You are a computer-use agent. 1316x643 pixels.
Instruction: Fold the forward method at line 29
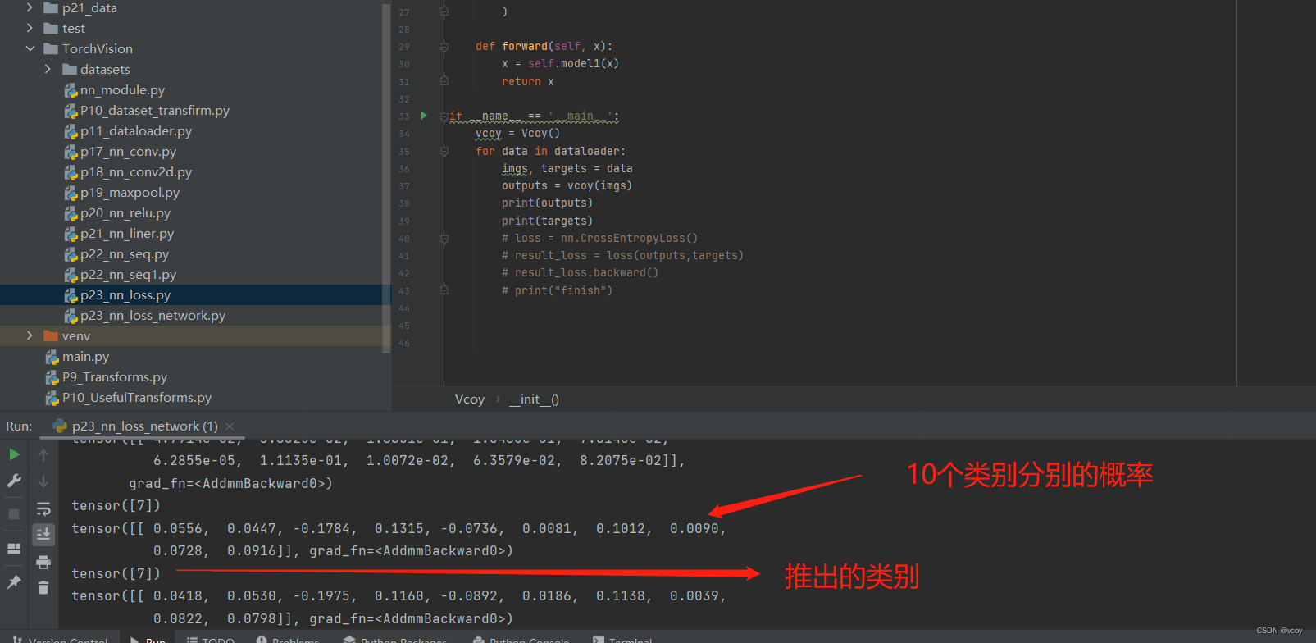tap(444, 47)
